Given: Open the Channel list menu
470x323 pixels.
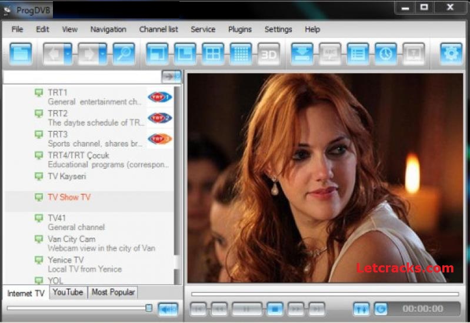Looking at the screenshot, I should [x=159, y=29].
